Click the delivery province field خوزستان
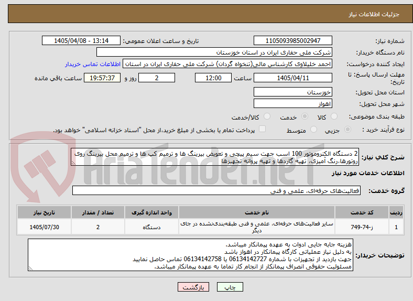Image resolution: width=413 pixels, height=301 pixels. [293, 92]
